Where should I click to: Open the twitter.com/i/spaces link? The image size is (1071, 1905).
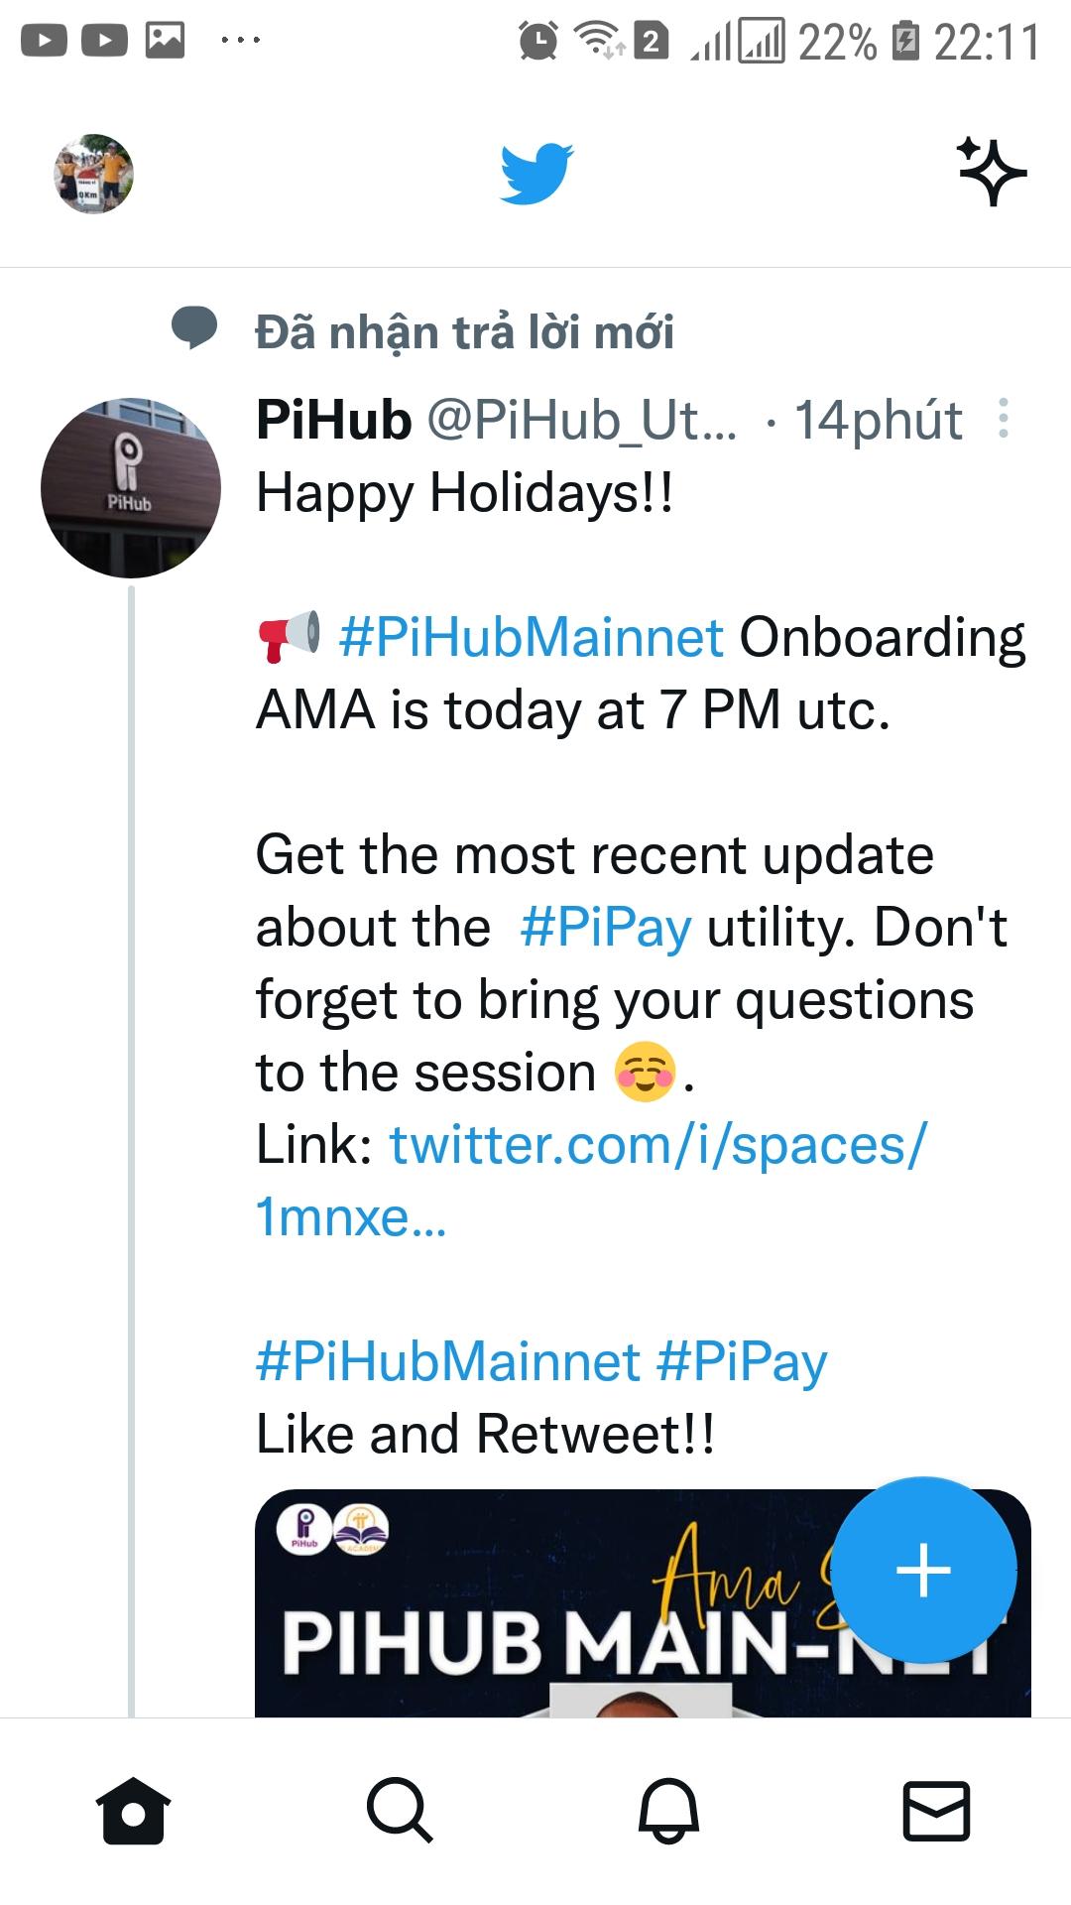(656, 1146)
